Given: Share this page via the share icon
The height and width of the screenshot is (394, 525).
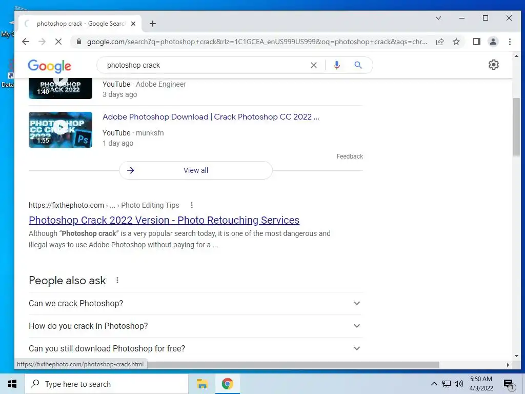Looking at the screenshot, I should pyautogui.click(x=440, y=42).
